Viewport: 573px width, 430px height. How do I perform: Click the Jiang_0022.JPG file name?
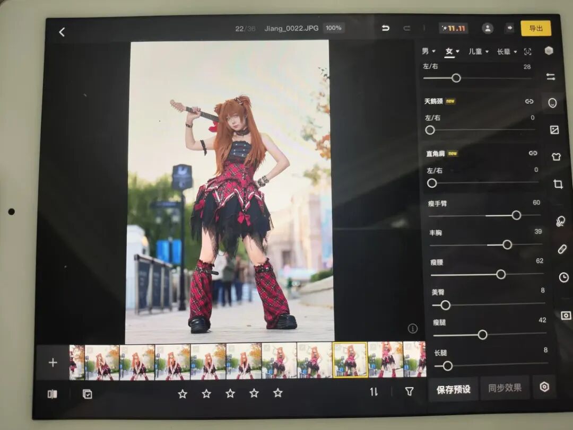[291, 28]
